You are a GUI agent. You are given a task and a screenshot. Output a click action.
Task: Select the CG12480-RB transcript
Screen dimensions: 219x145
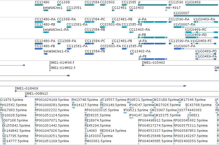(39, 27)
